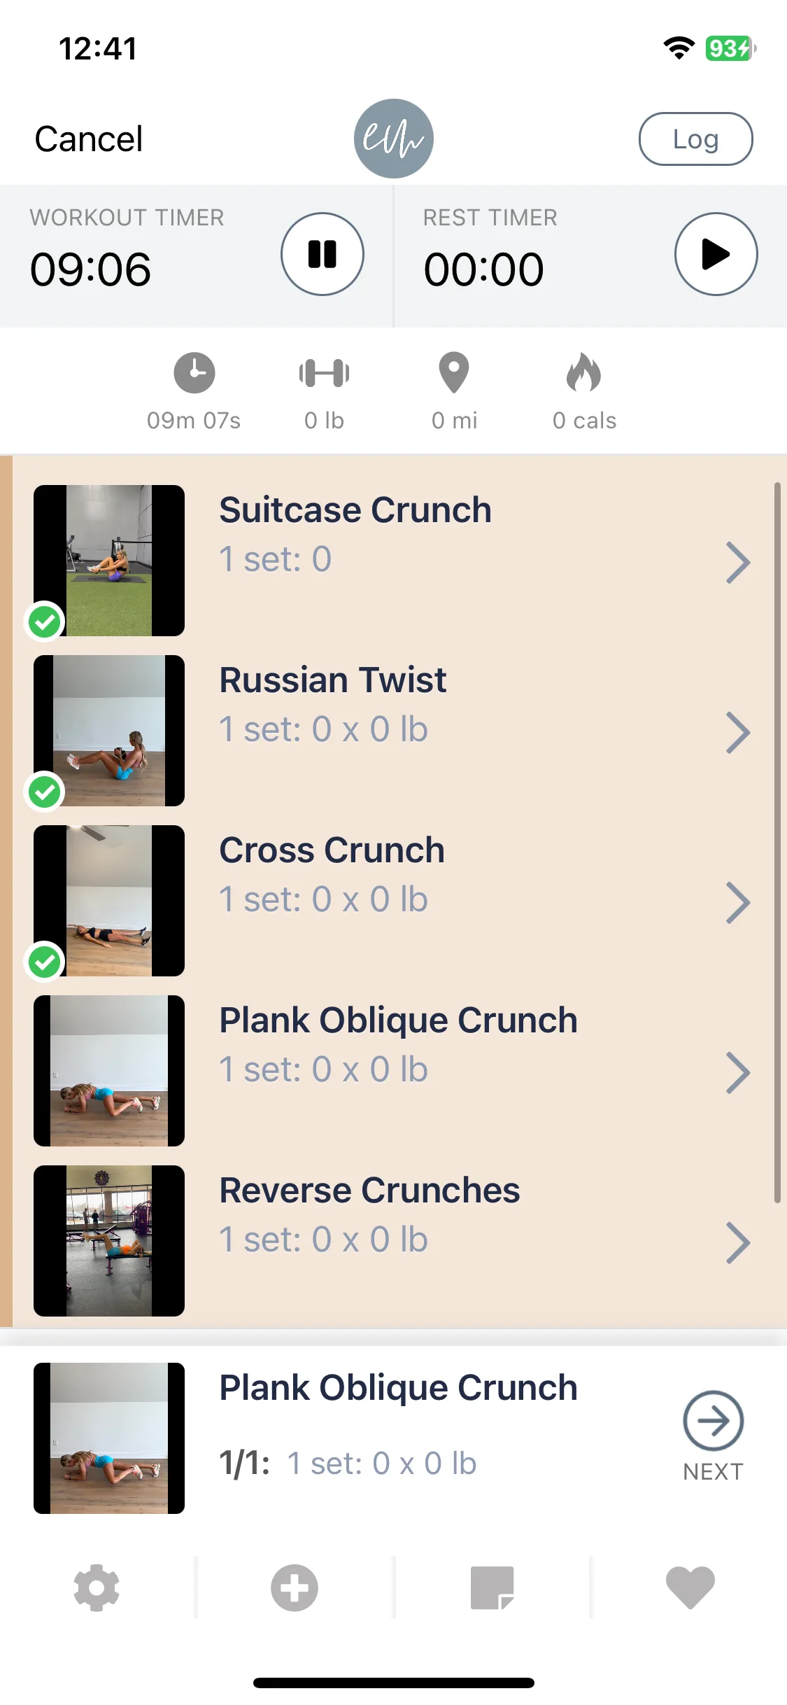Expand Reverse Crunches row chevron

(x=738, y=1242)
